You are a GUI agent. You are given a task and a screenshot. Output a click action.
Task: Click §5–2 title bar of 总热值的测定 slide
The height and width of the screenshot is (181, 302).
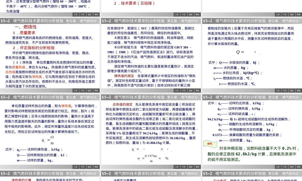151,97
